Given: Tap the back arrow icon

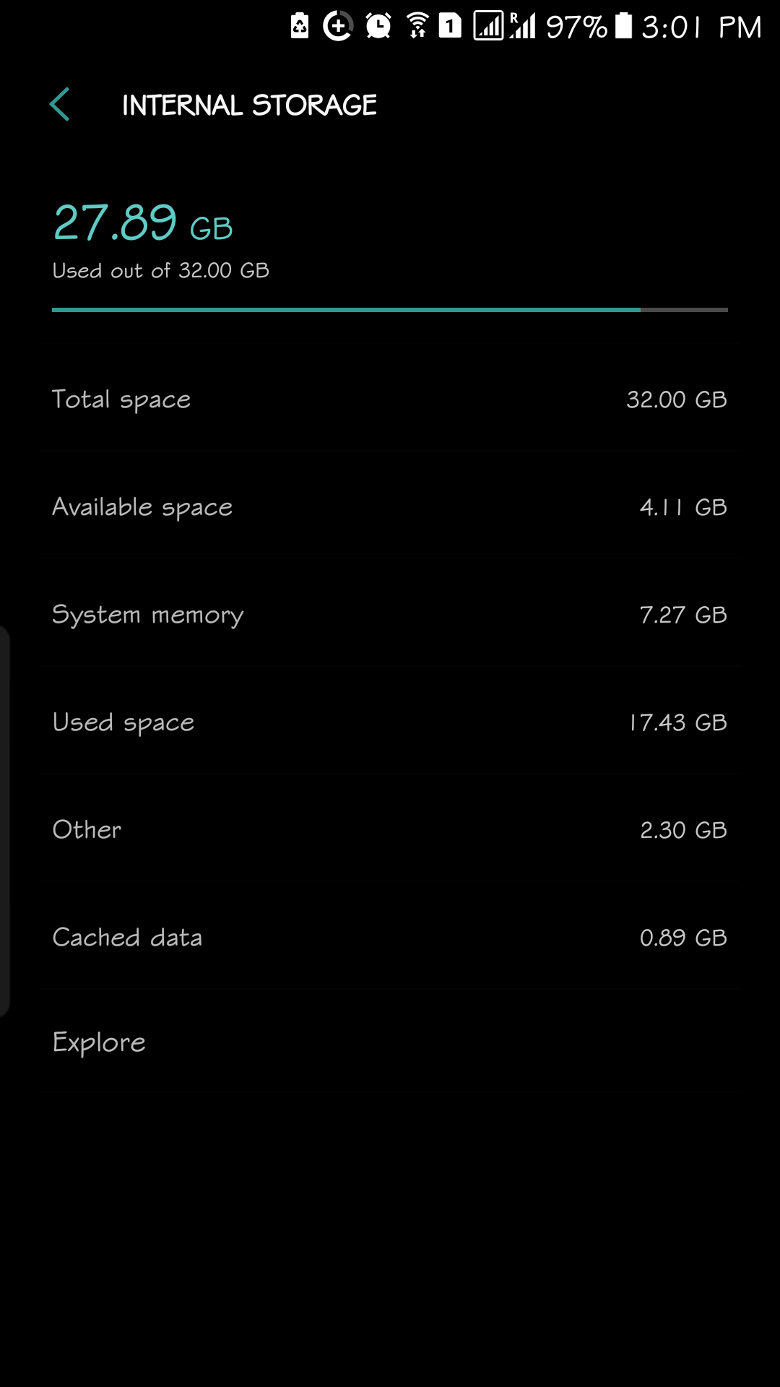Looking at the screenshot, I should point(60,105).
